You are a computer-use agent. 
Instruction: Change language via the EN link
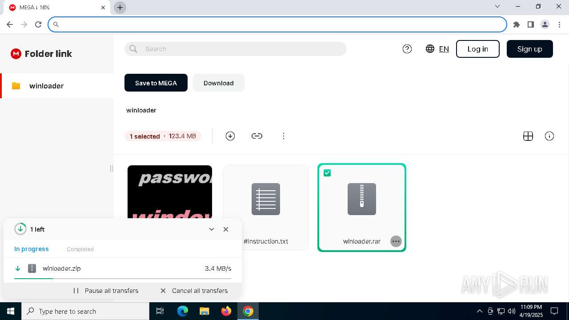[x=444, y=49]
